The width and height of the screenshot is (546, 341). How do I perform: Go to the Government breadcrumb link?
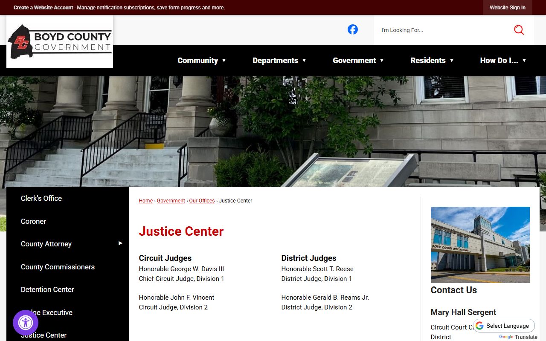click(x=171, y=201)
